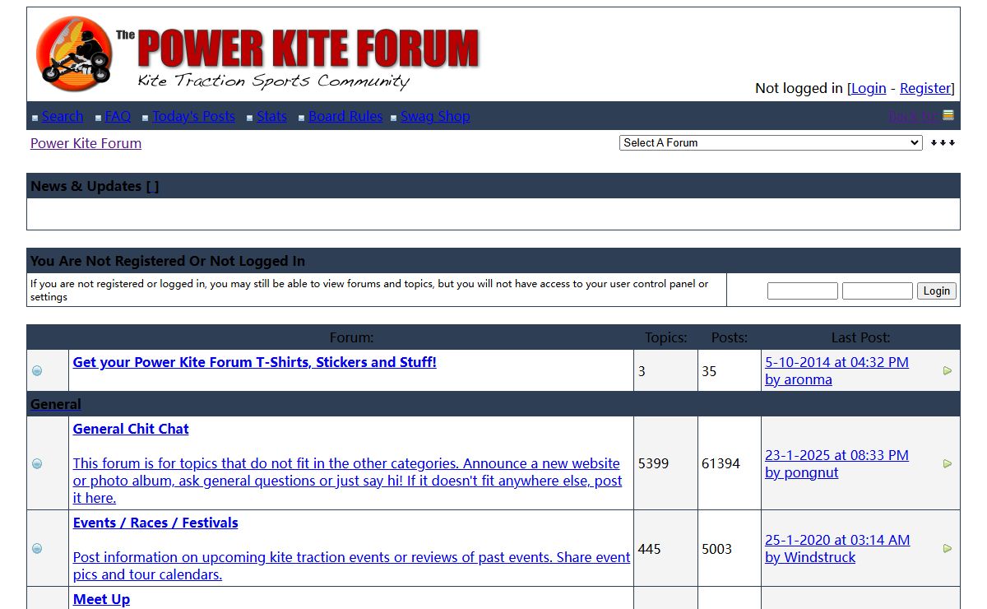Click the password field beside Login button
Screen dimensions: 987x609
click(877, 291)
